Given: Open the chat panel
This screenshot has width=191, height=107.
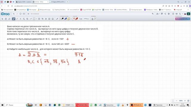Looking at the screenshot, I should point(162,14).
